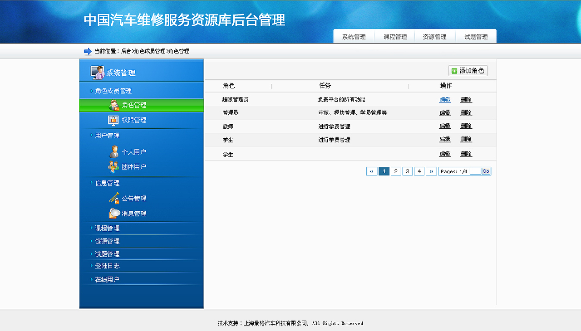Click the 中国汽车维修服务资源库后台管理 page title
This screenshot has width=581, height=331.
pyautogui.click(x=185, y=20)
